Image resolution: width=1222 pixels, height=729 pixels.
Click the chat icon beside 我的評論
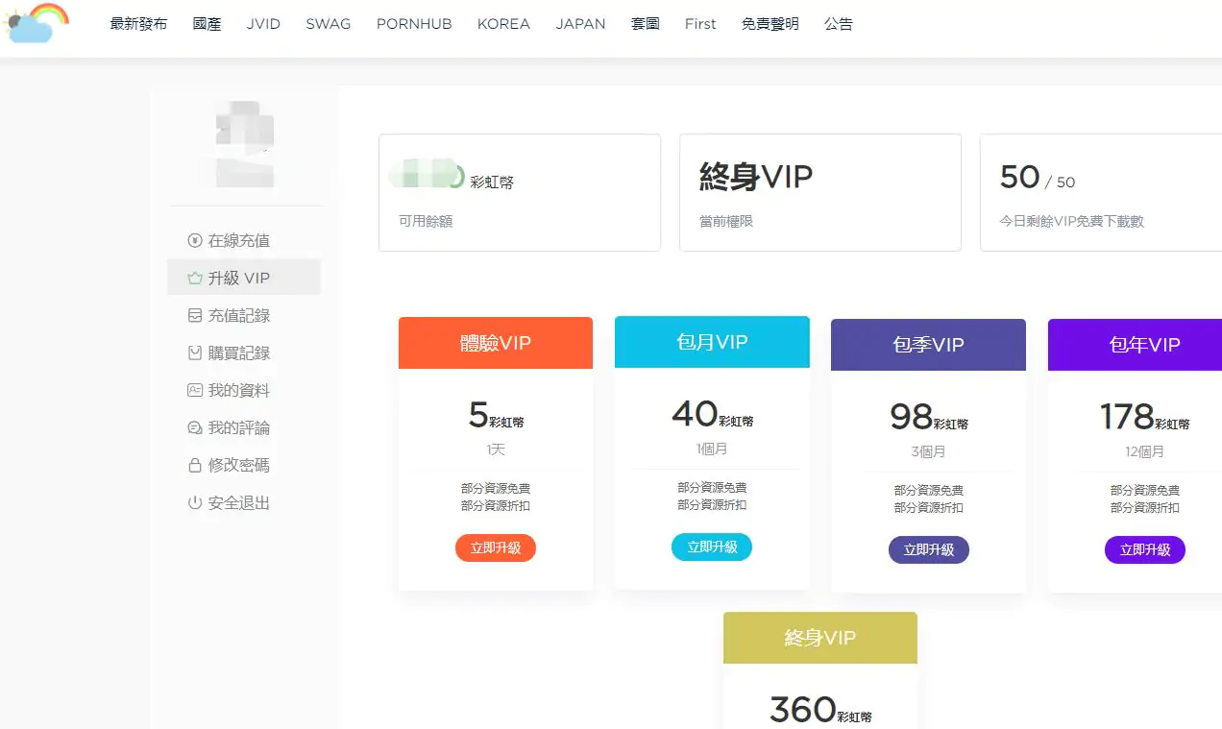pos(195,428)
